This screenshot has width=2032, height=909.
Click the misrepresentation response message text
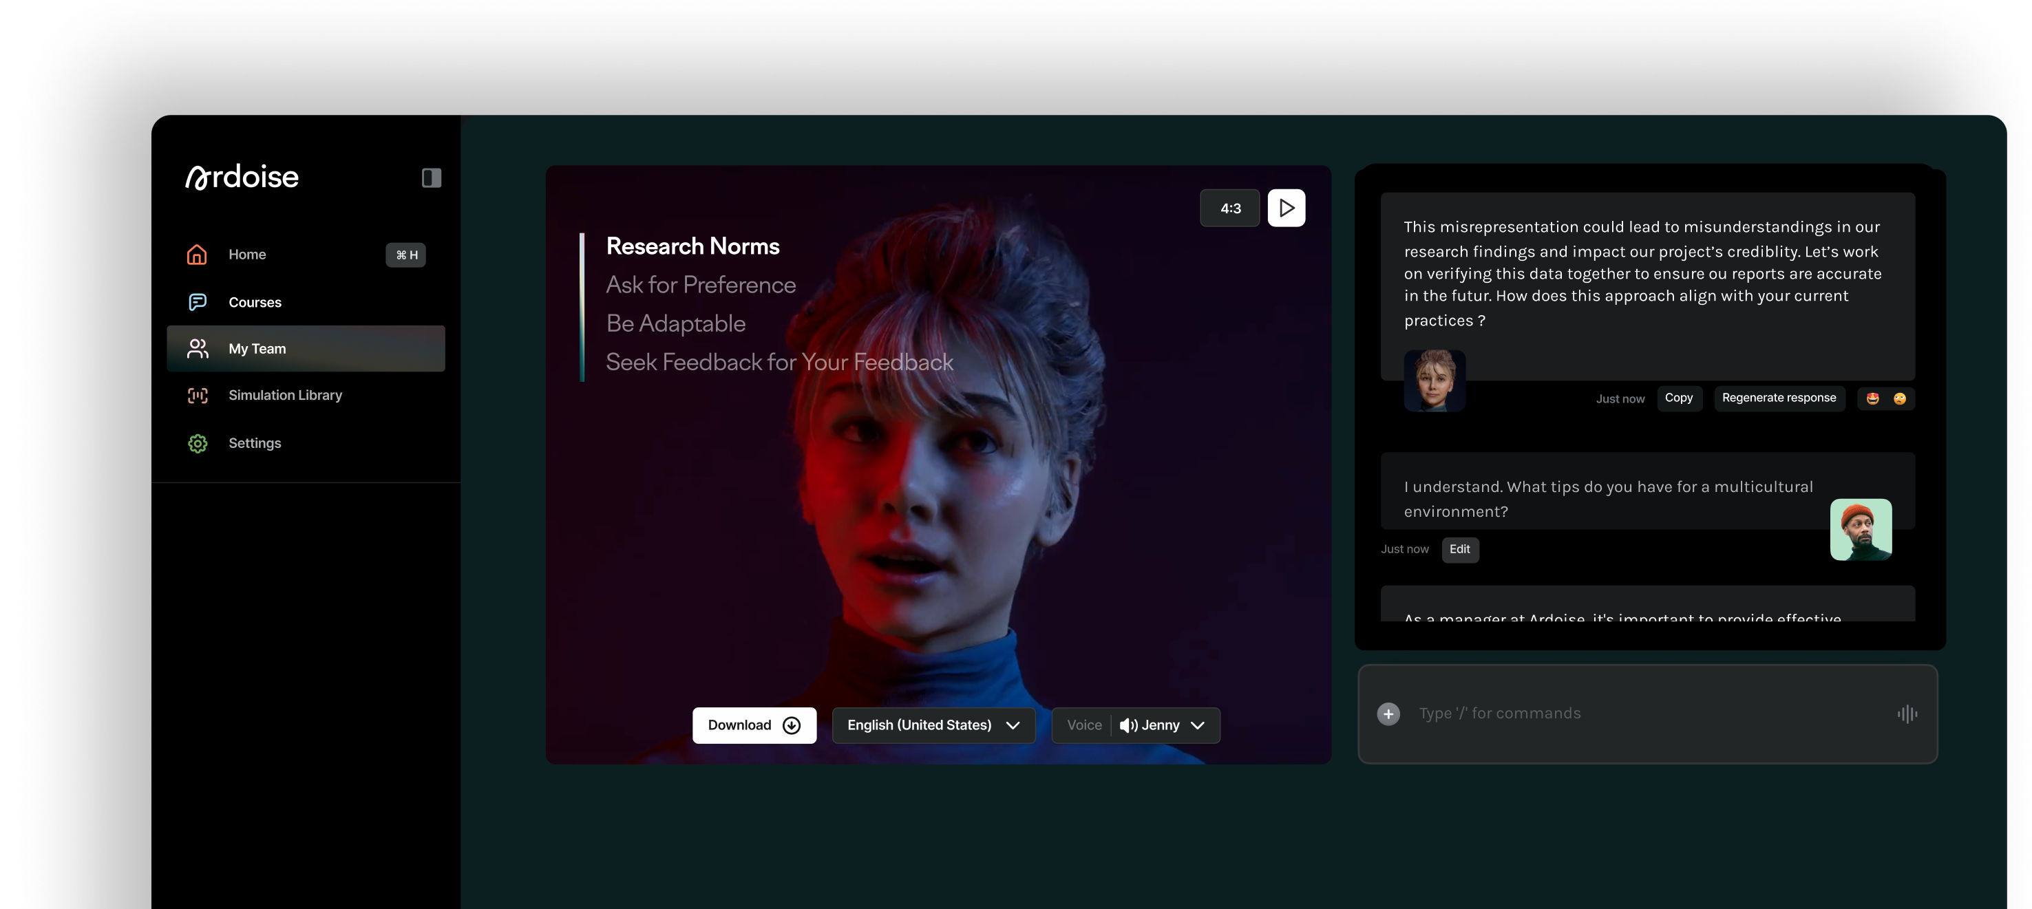1642,274
